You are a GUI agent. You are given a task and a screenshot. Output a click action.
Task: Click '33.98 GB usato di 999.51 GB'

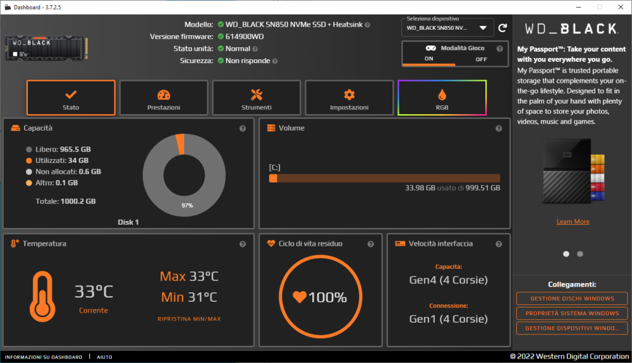point(453,188)
